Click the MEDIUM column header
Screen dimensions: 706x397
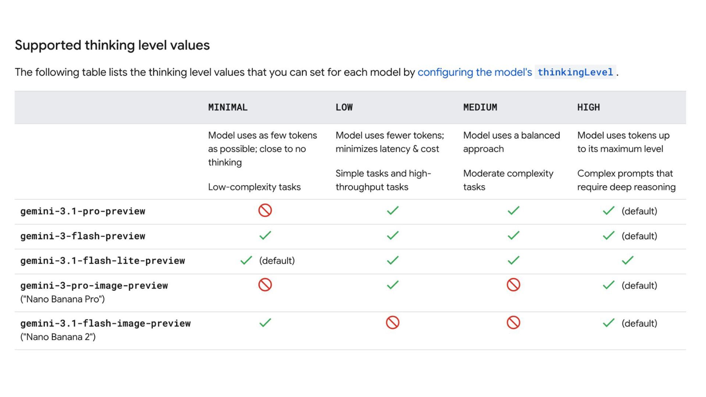[480, 107]
